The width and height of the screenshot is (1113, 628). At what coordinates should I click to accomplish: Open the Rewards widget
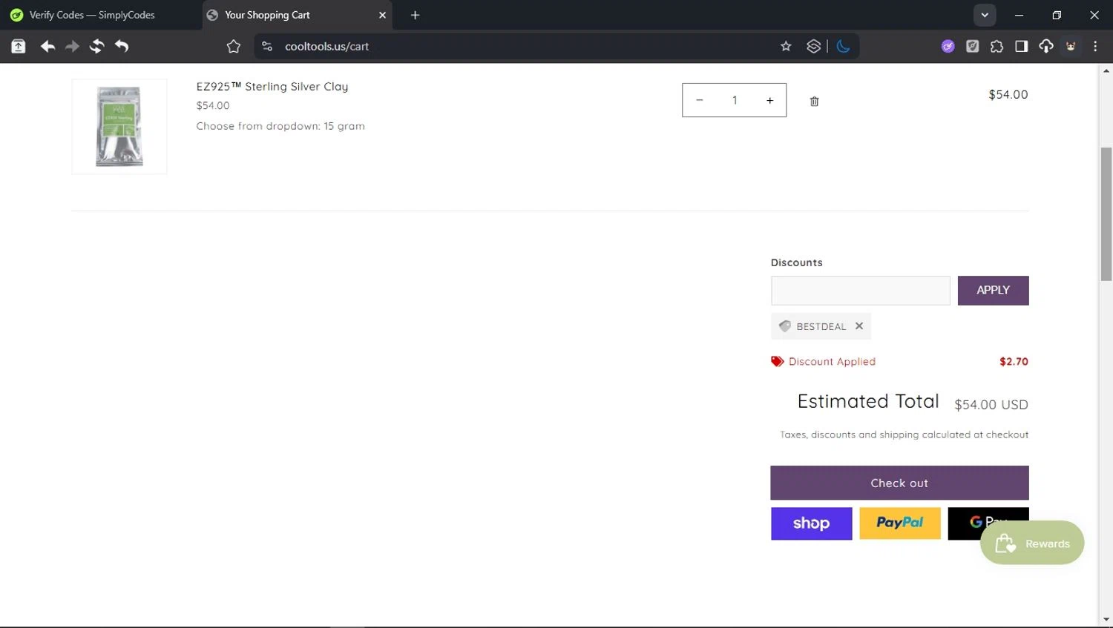click(x=1032, y=543)
